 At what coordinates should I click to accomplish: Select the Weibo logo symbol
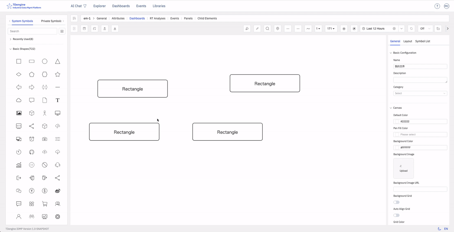(57, 191)
